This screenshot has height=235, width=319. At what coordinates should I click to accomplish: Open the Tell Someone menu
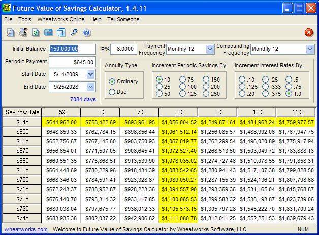click(123, 19)
